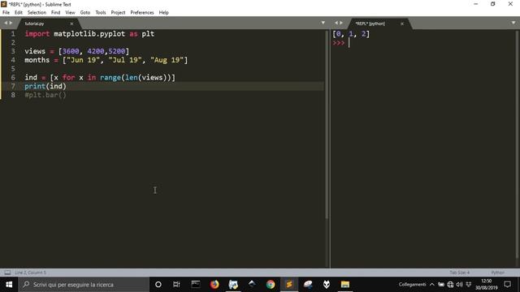The image size is (520, 292).
Task: Open the Goto menu
Action: pyautogui.click(x=85, y=13)
